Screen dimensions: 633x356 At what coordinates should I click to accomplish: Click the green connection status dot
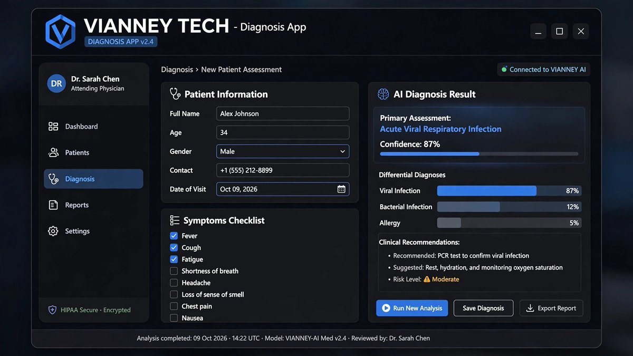point(504,70)
